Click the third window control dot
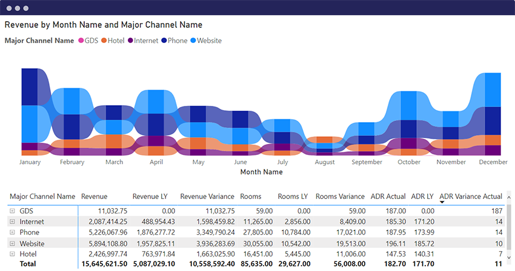 (x=26, y=8)
